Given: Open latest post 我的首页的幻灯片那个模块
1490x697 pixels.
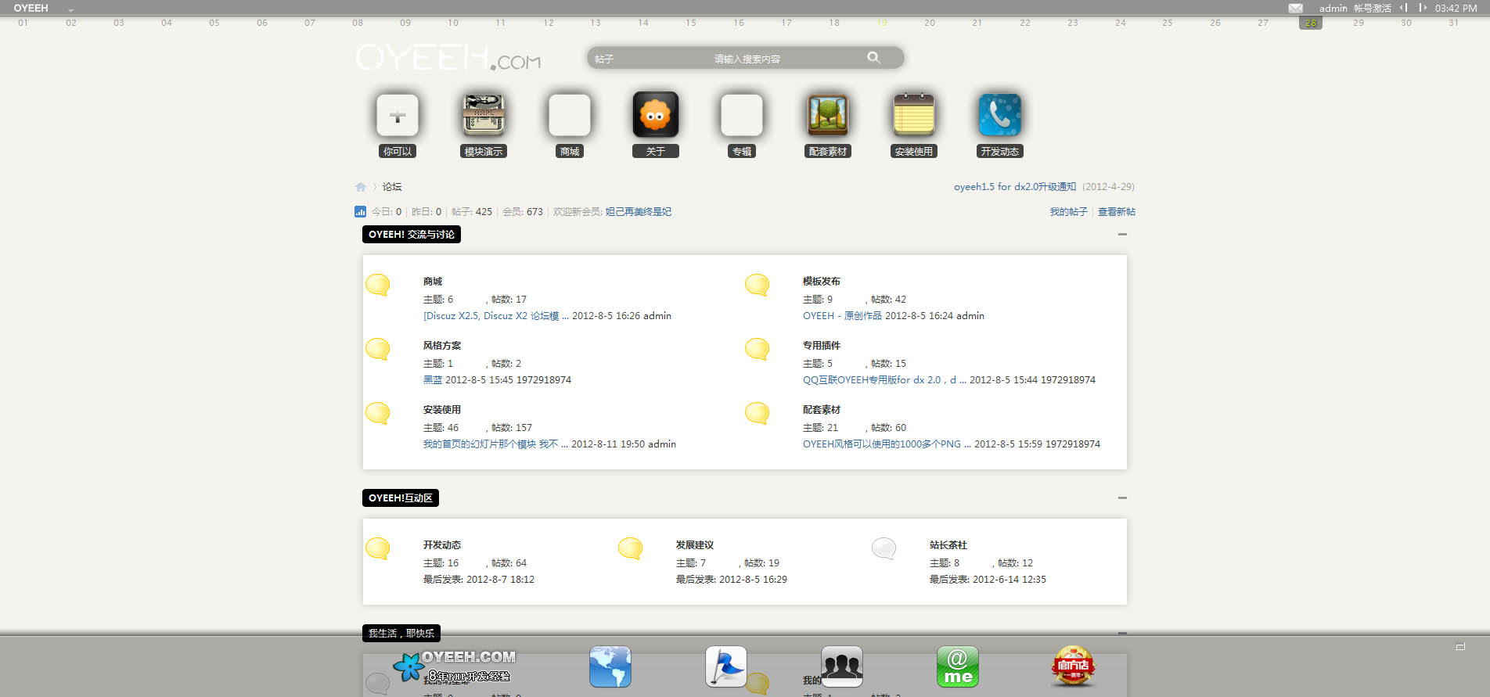Looking at the screenshot, I should tap(495, 444).
